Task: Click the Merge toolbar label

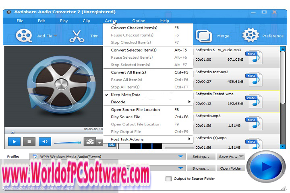Action: (x=223, y=36)
